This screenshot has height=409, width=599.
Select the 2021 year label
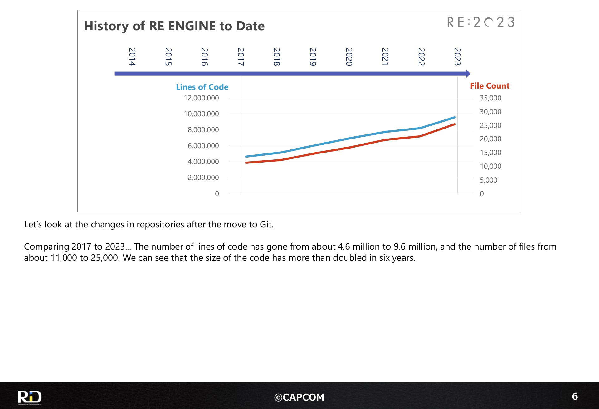[x=385, y=57]
